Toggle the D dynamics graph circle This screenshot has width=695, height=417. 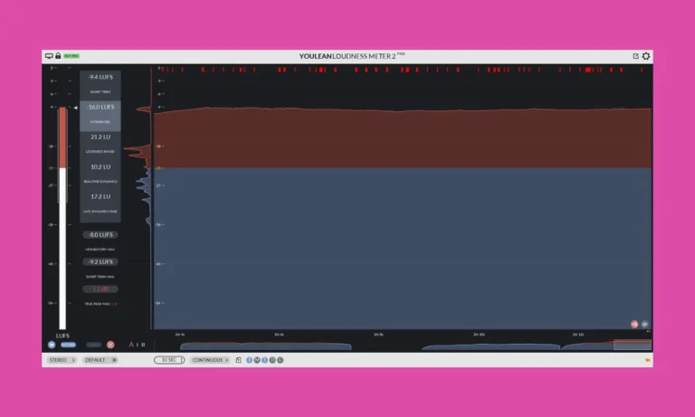(272, 360)
